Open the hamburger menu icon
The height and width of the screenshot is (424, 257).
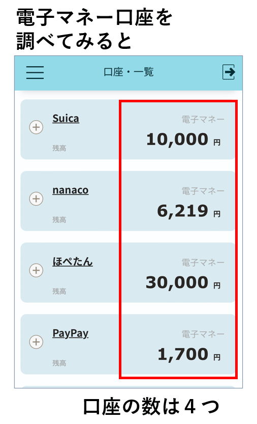tap(35, 72)
